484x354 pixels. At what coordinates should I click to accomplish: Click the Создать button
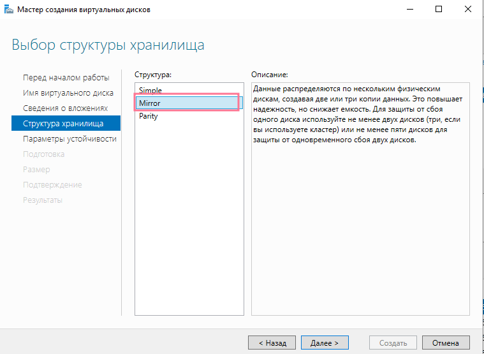393,343
